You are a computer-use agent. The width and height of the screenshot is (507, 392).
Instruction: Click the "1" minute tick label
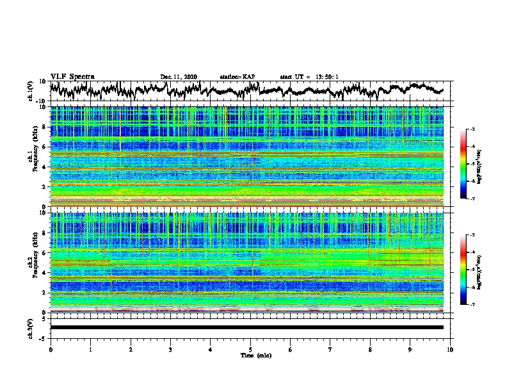[90, 350]
